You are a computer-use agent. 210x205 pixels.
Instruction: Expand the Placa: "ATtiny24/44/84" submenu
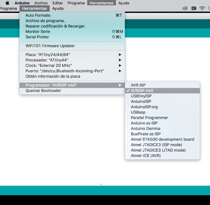72,55
